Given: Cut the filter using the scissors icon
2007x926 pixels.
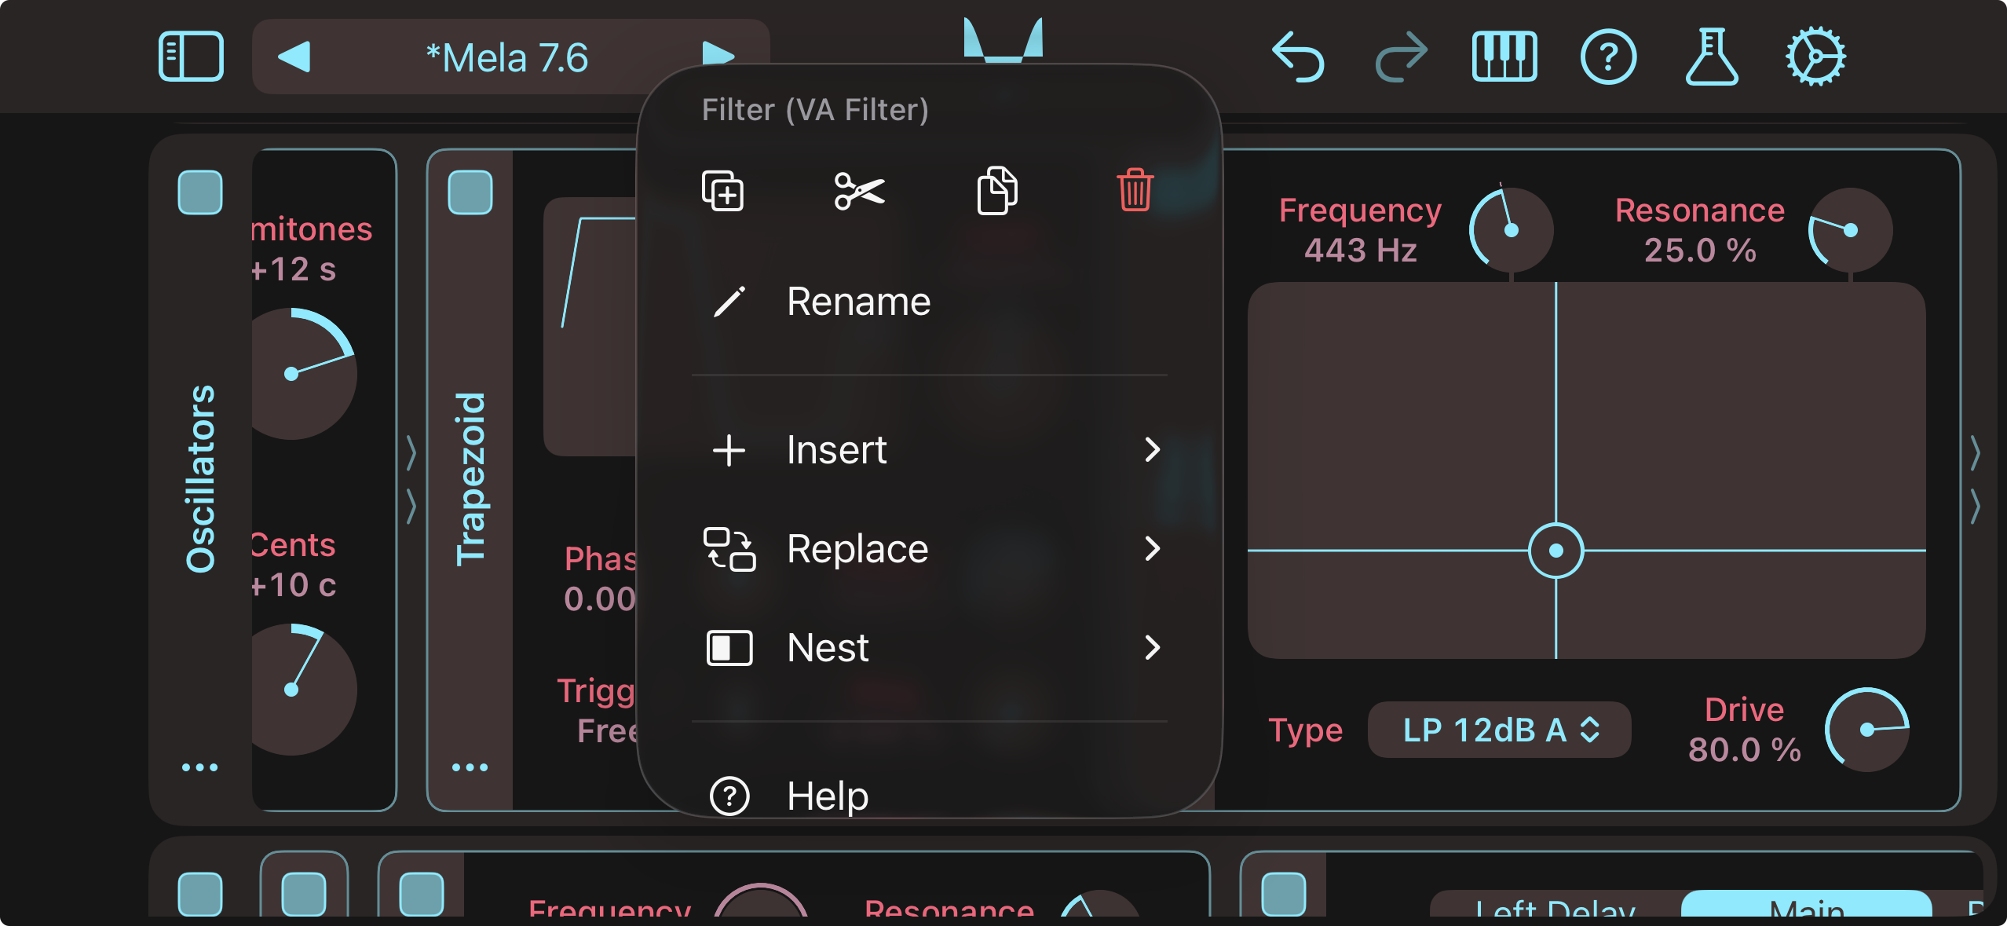Looking at the screenshot, I should [859, 191].
